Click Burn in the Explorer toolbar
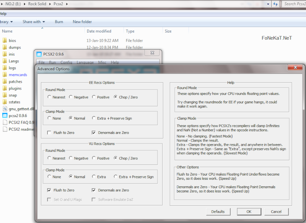 (x=59, y=22)
